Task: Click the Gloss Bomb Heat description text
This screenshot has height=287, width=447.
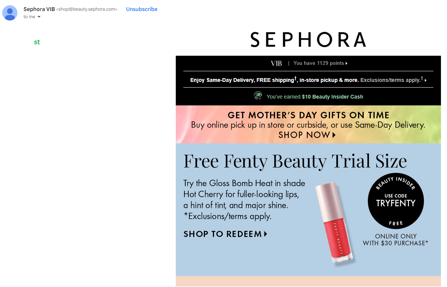Action: (244, 200)
